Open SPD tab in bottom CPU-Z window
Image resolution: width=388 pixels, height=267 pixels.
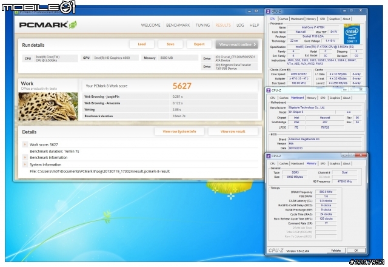[323, 164]
